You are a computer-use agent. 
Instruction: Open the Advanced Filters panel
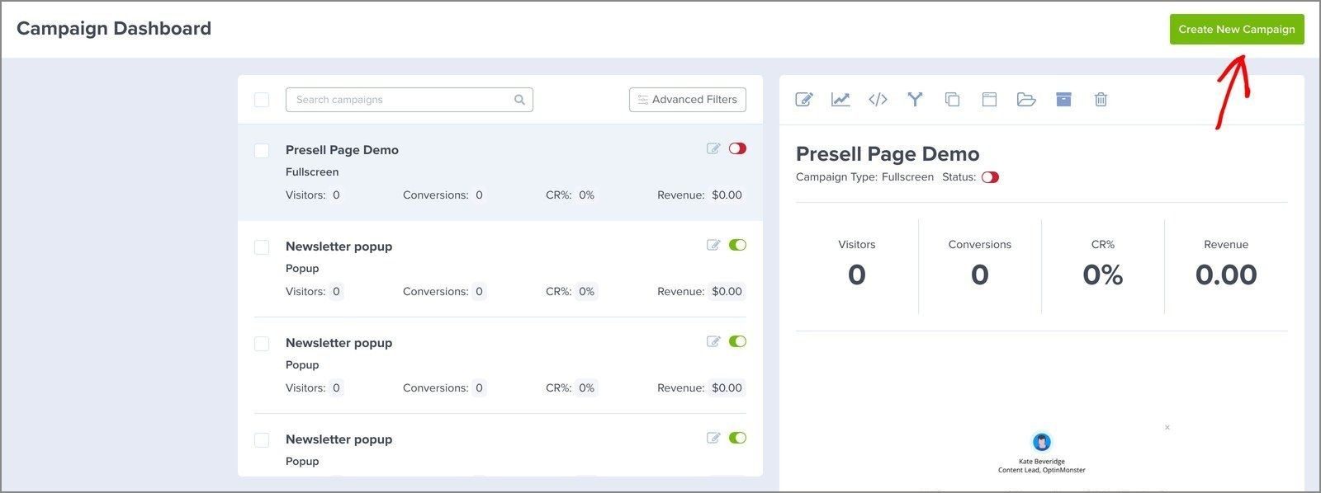(x=687, y=100)
